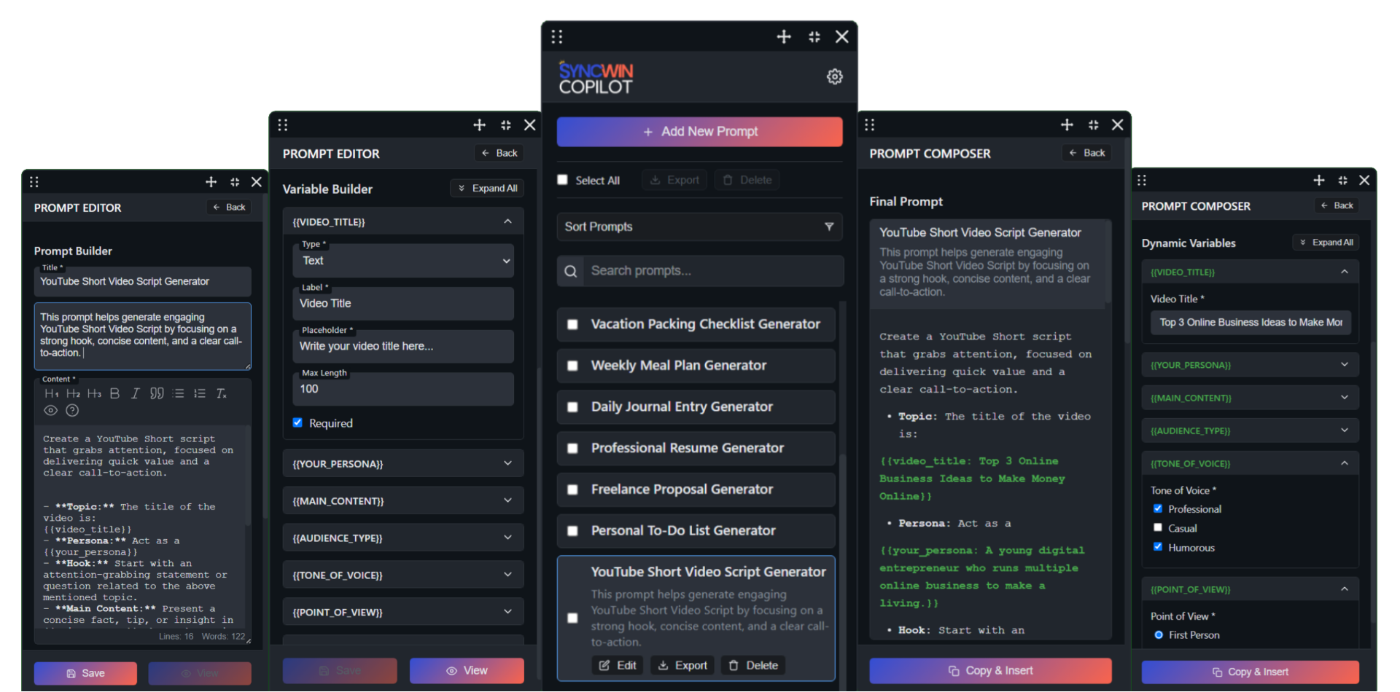Viewport: 1400px width, 692px height.
Task: Export the YouTube Short Video Script prompt
Action: tap(682, 665)
